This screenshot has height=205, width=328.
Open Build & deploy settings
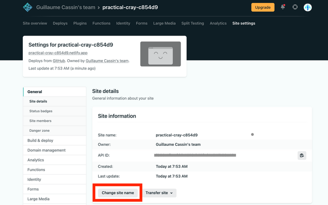tap(54, 140)
